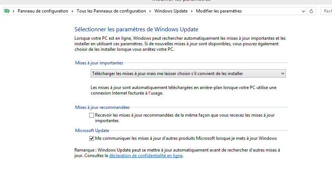Click the Windows Update icon in address bar
This screenshot has width=332, height=192.
[x=7, y=11]
